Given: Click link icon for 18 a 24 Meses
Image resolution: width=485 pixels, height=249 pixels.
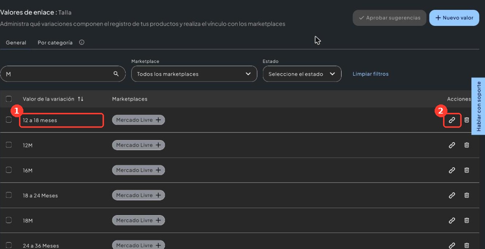Looking at the screenshot, I should coord(452,195).
